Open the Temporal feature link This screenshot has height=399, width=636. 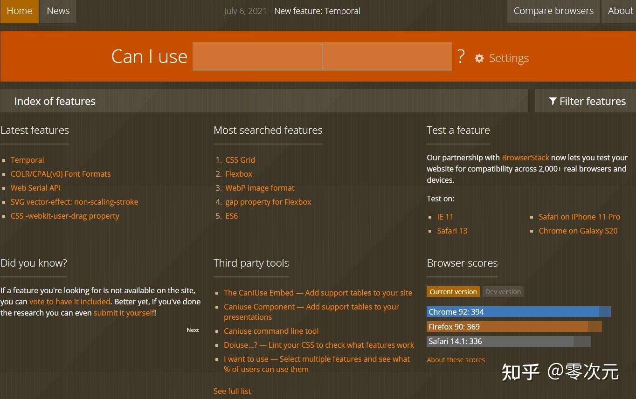point(28,160)
